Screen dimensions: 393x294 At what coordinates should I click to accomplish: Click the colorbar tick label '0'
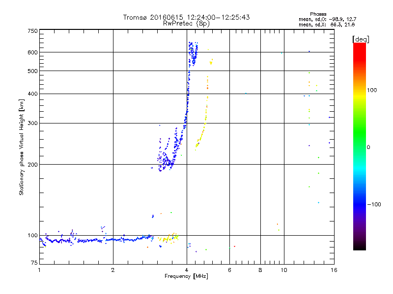pyautogui.click(x=368, y=147)
